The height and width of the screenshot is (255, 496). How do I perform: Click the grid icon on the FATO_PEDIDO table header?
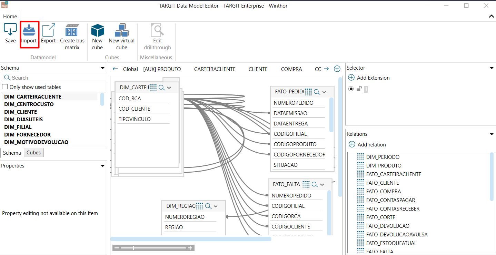[x=308, y=92]
